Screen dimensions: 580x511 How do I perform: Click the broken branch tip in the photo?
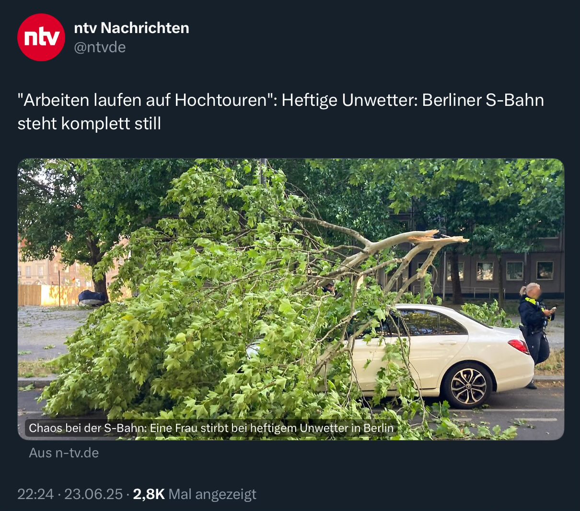click(439, 237)
